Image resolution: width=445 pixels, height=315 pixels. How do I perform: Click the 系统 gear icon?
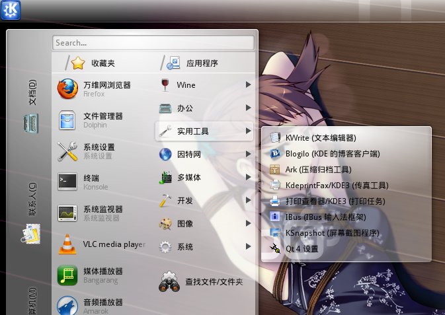pos(165,247)
